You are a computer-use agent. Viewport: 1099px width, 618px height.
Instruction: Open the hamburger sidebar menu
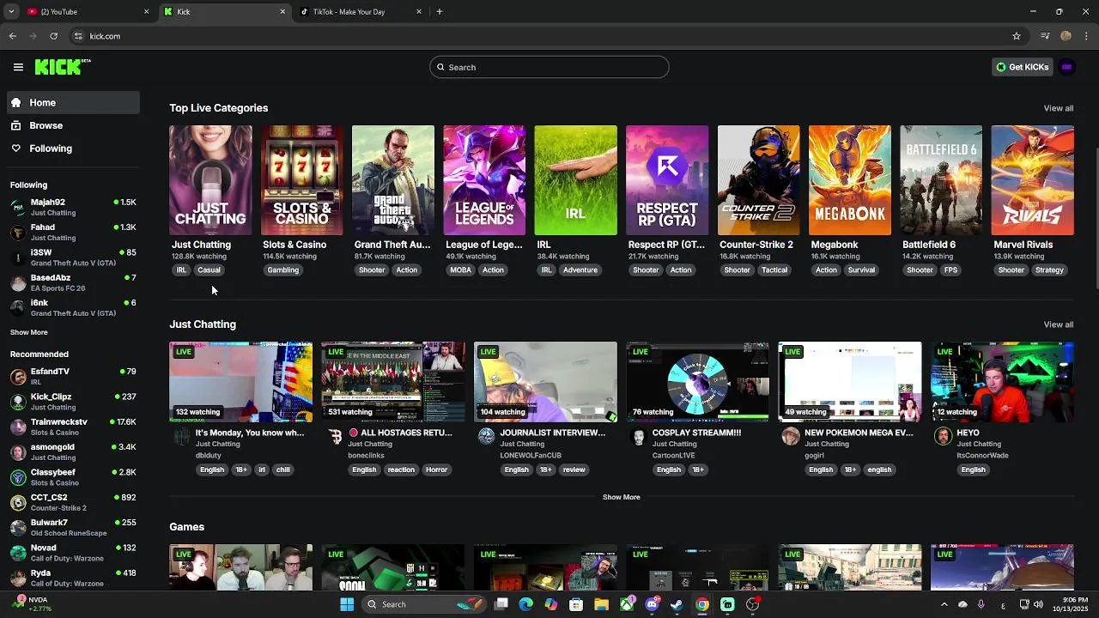[18, 67]
